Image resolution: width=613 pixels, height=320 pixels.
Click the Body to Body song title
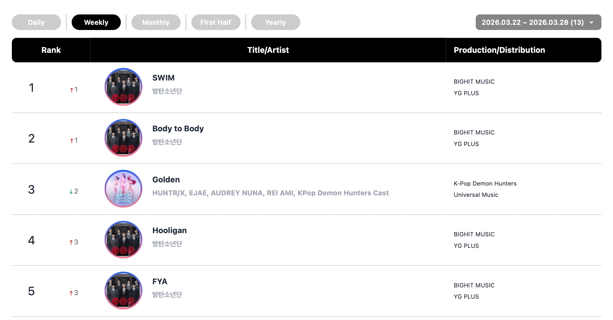(178, 129)
